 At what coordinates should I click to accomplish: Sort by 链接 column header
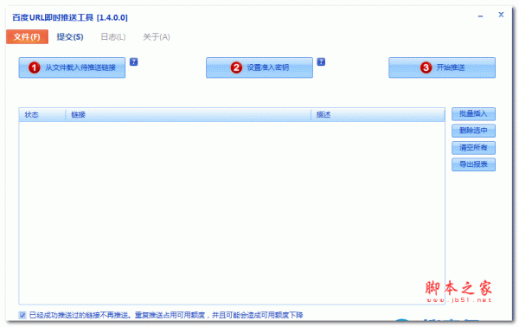(188, 115)
